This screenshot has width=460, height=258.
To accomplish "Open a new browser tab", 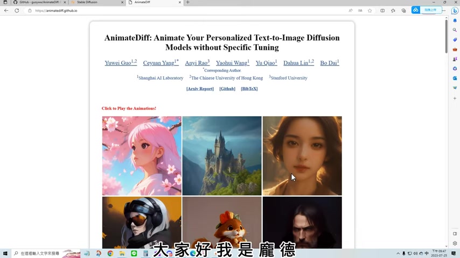I will [188, 2].
